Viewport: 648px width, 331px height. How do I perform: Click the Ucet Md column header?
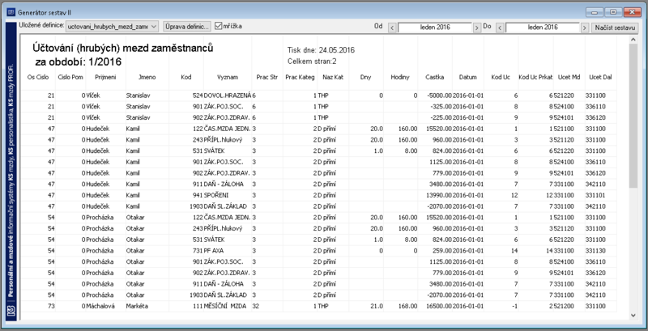click(569, 77)
